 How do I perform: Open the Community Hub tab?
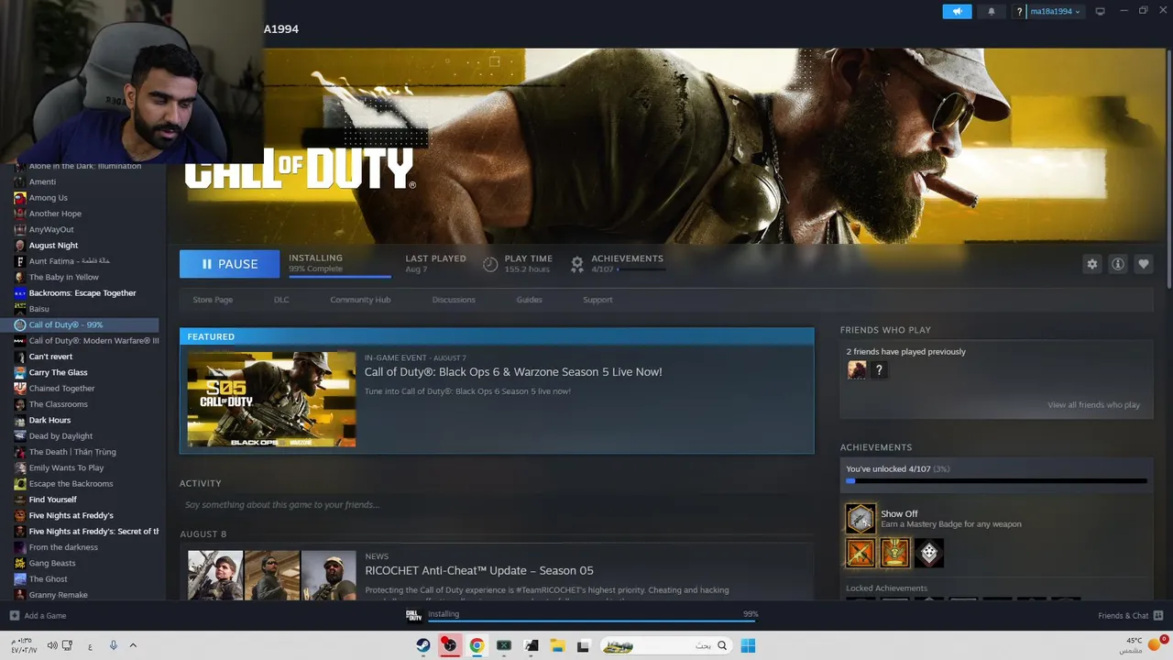pyautogui.click(x=360, y=300)
